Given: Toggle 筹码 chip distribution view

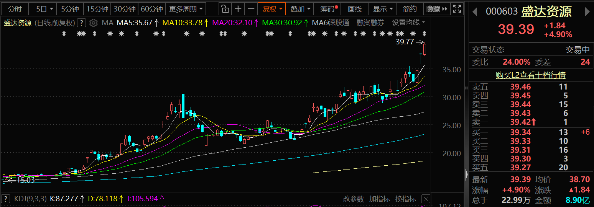Looking at the screenshot, I should [x=329, y=9].
